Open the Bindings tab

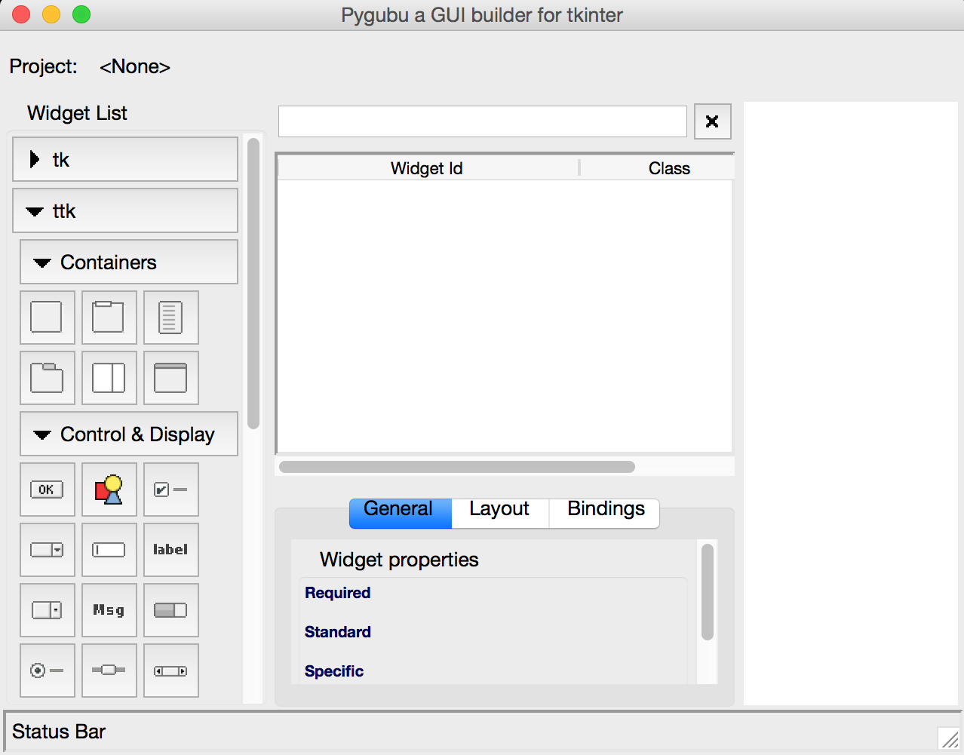tap(605, 513)
